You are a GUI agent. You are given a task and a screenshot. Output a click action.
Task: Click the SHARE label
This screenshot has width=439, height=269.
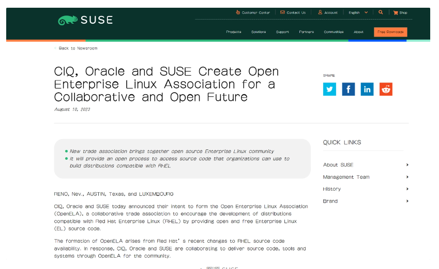pyautogui.click(x=329, y=75)
